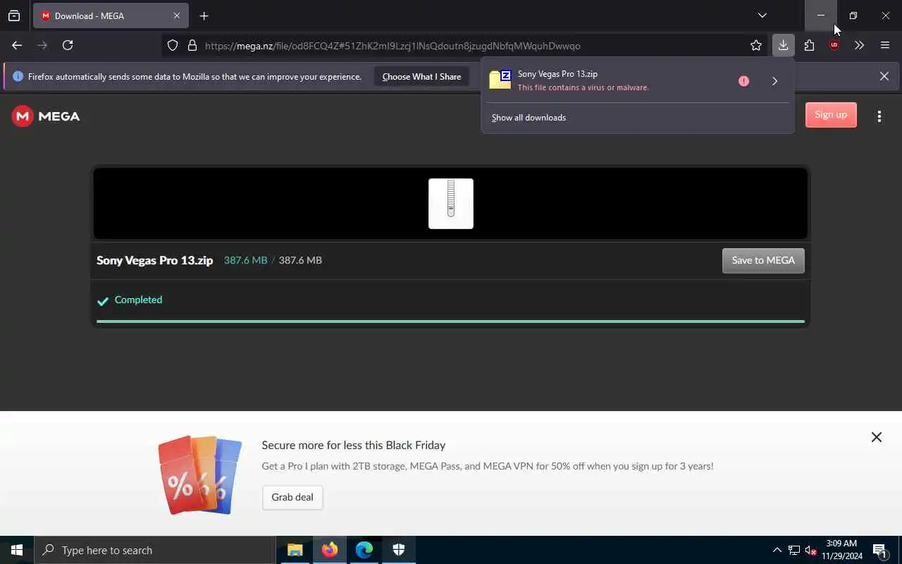Click the green download progress bar

[x=450, y=321]
